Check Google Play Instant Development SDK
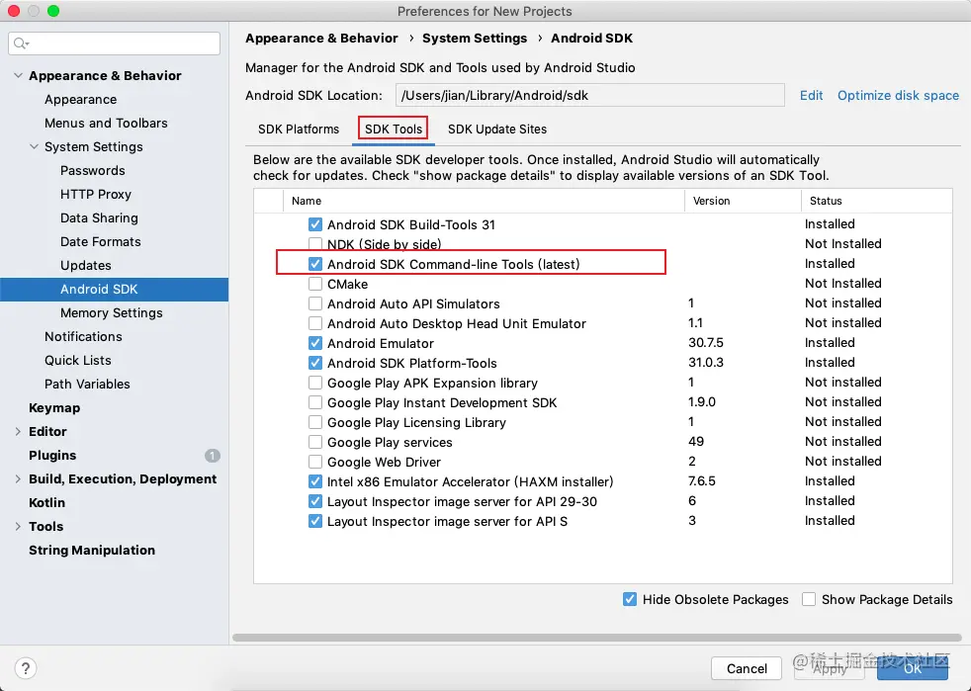The height and width of the screenshot is (691, 971). click(x=315, y=403)
